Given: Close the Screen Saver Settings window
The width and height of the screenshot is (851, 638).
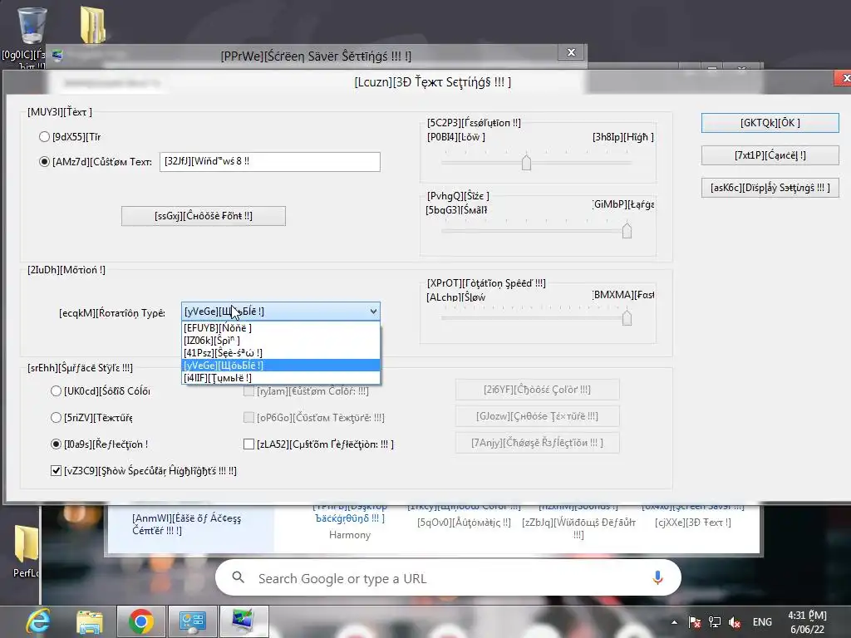Looking at the screenshot, I should [x=571, y=52].
